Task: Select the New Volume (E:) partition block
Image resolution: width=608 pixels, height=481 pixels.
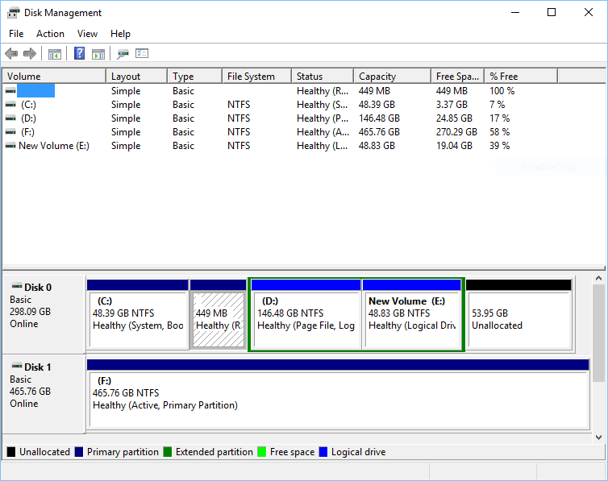Action: 412,314
